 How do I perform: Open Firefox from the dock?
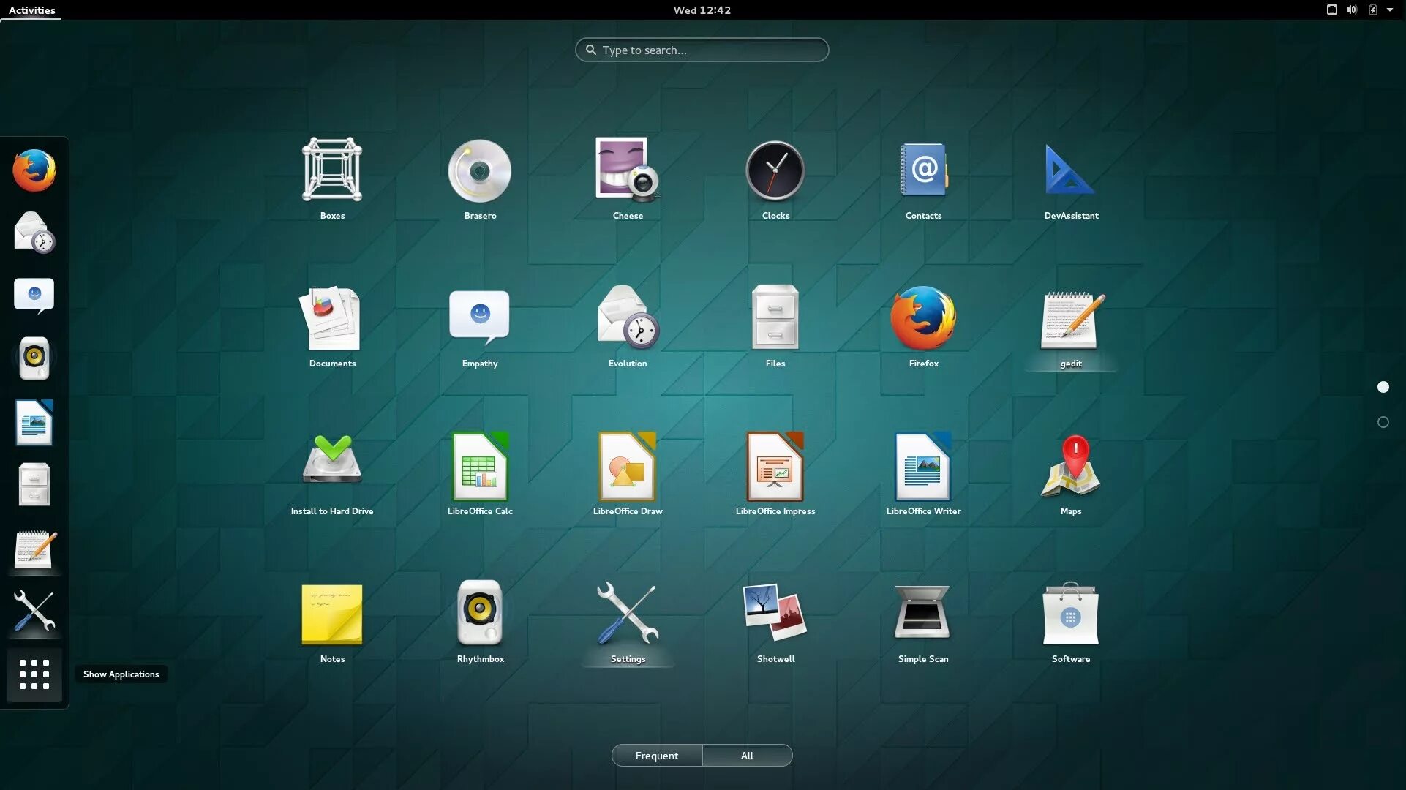pyautogui.click(x=34, y=169)
